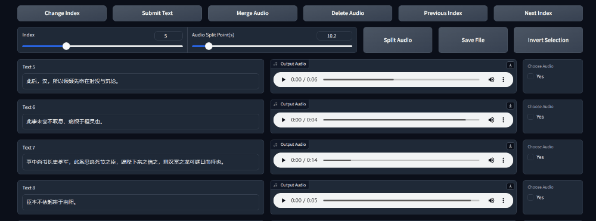Click Save File

tap(473, 40)
